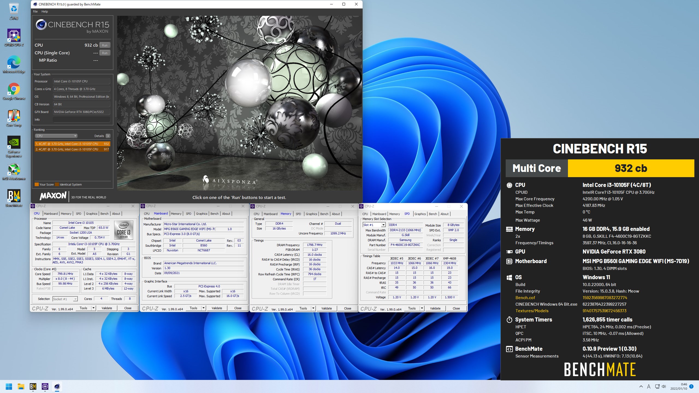699x393 pixels.
Task: Click the Cinebench rendered scene image
Action: (239, 103)
